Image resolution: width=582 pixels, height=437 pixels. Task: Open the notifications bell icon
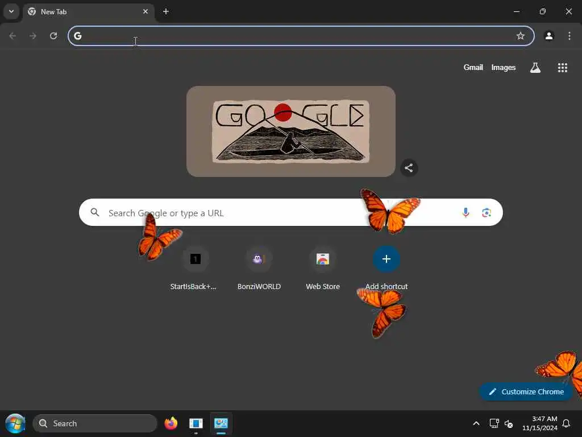pos(566,423)
